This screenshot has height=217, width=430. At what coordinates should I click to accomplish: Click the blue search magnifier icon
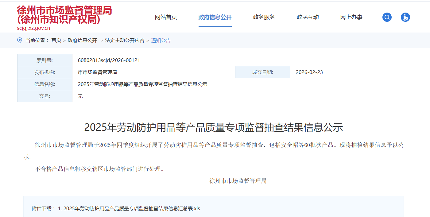(387, 17)
